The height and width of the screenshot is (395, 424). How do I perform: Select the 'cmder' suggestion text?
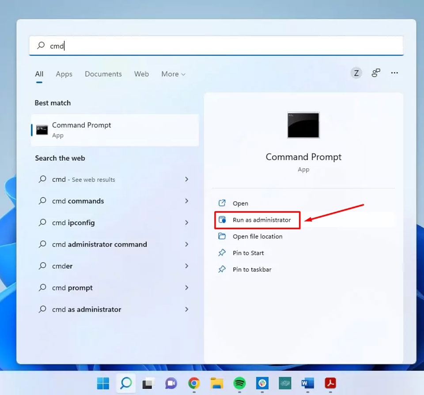pos(62,266)
